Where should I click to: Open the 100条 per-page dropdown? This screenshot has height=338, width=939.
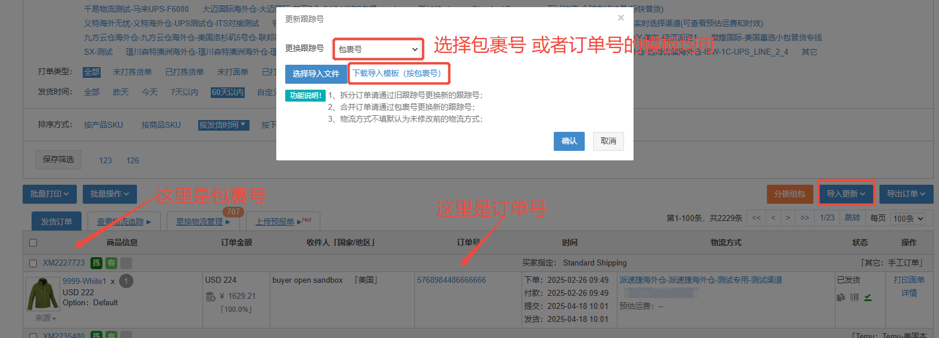click(x=908, y=219)
